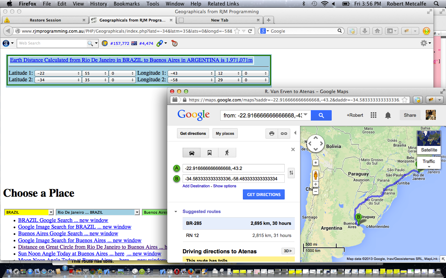Open Firefox Downloads arrow icon
Image resolution: width=446 pixels, height=278 pixels.
364,31
